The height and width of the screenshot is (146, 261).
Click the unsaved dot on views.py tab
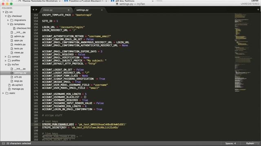[69, 10]
